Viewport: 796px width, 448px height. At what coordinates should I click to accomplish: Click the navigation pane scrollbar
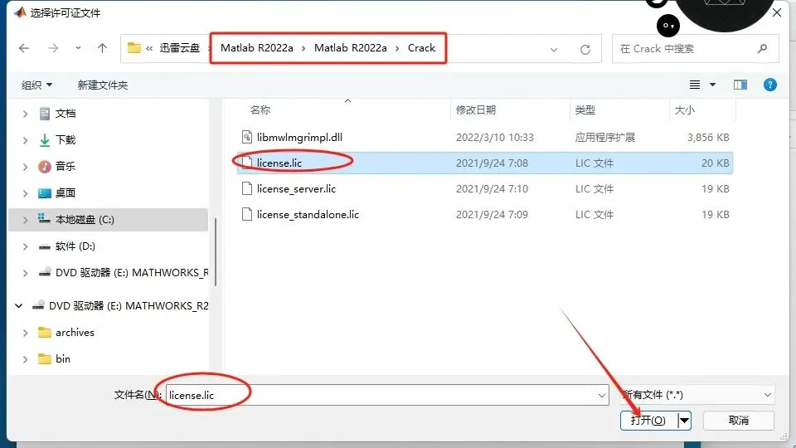pyautogui.click(x=216, y=252)
